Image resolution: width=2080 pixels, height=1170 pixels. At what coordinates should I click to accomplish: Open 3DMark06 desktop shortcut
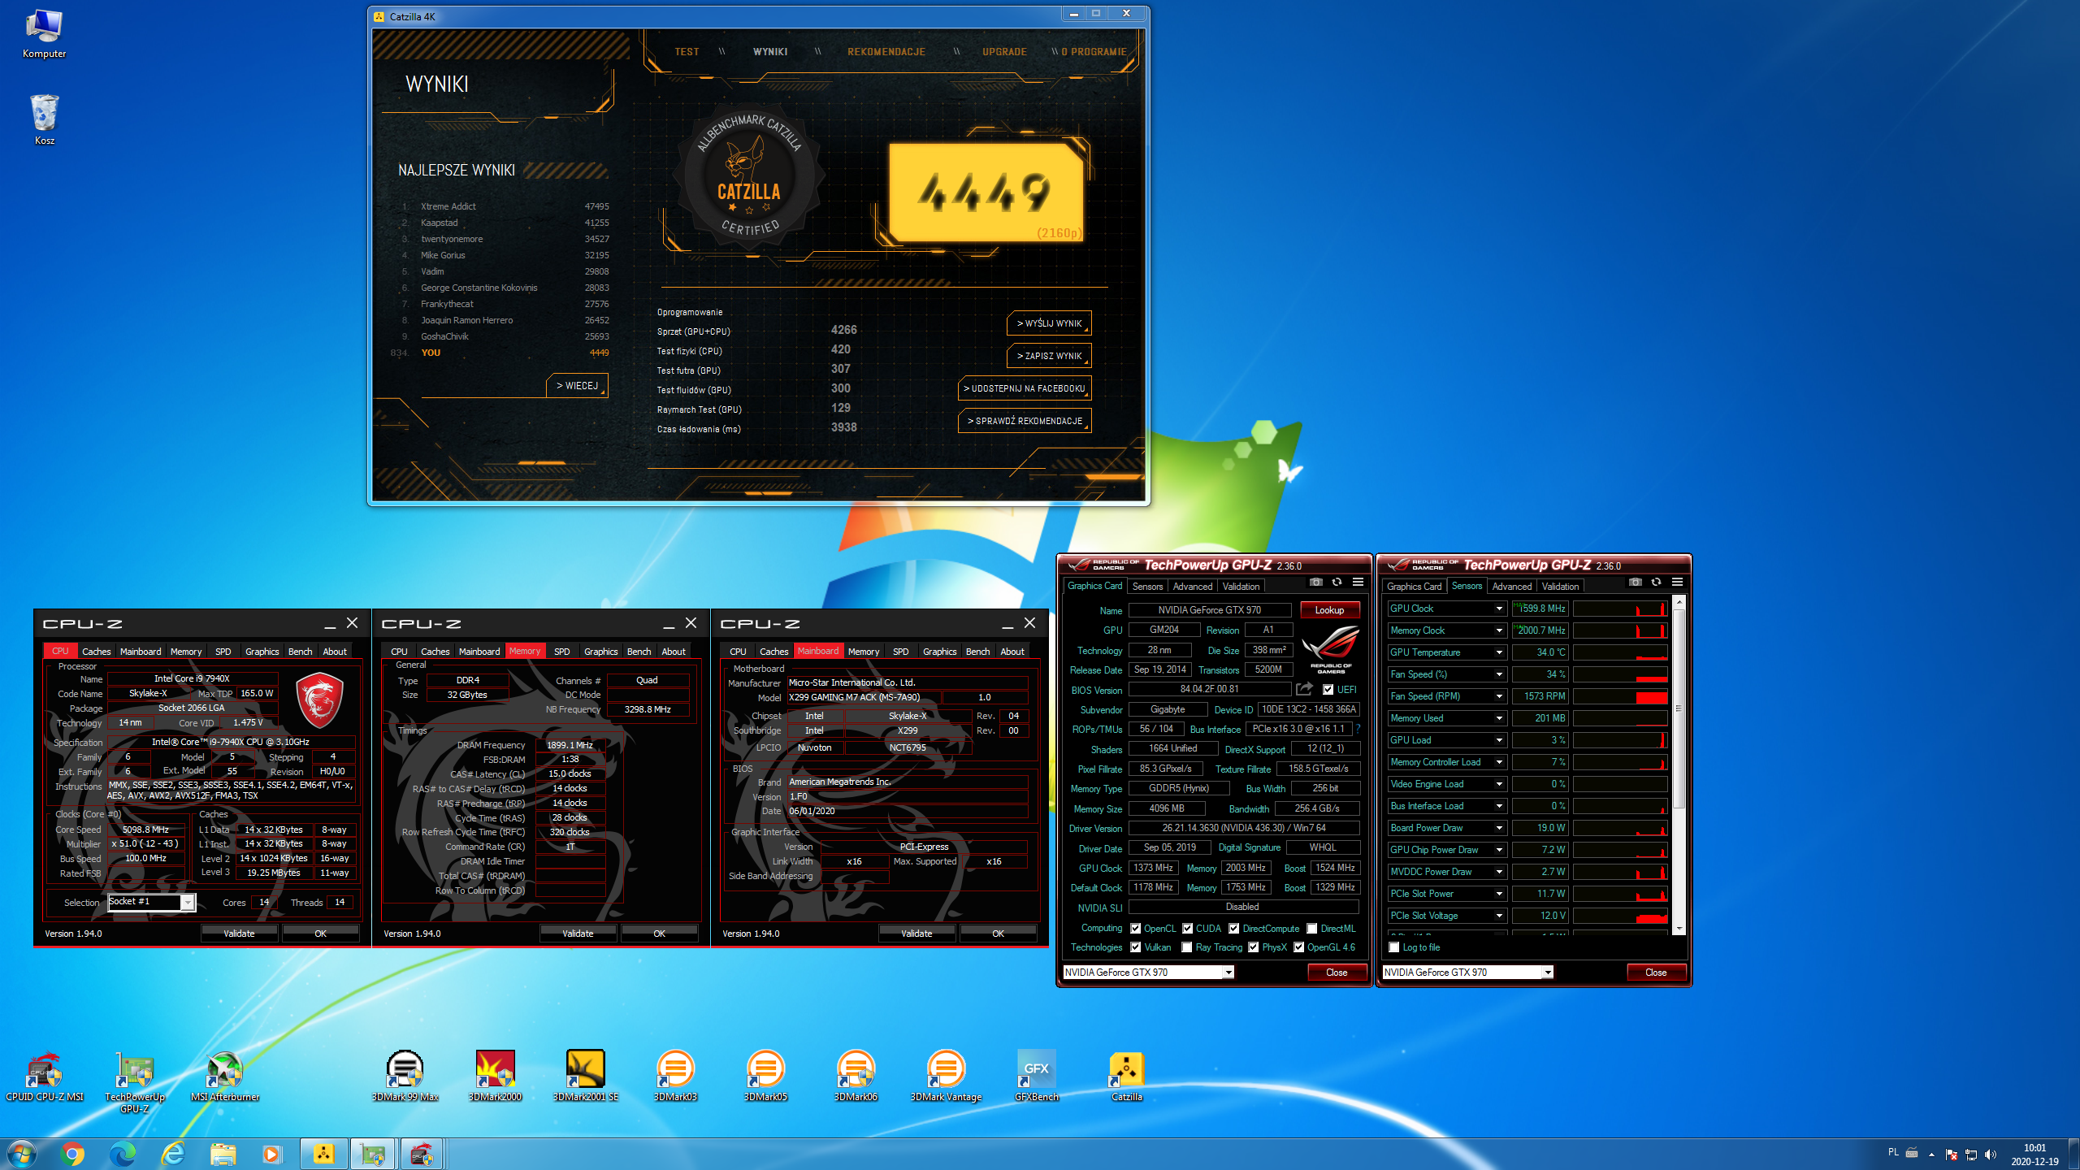pyautogui.click(x=856, y=1077)
